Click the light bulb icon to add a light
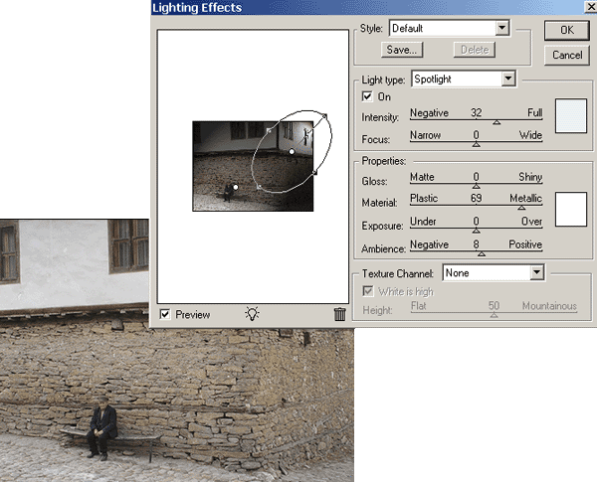The height and width of the screenshot is (482, 597). (253, 313)
